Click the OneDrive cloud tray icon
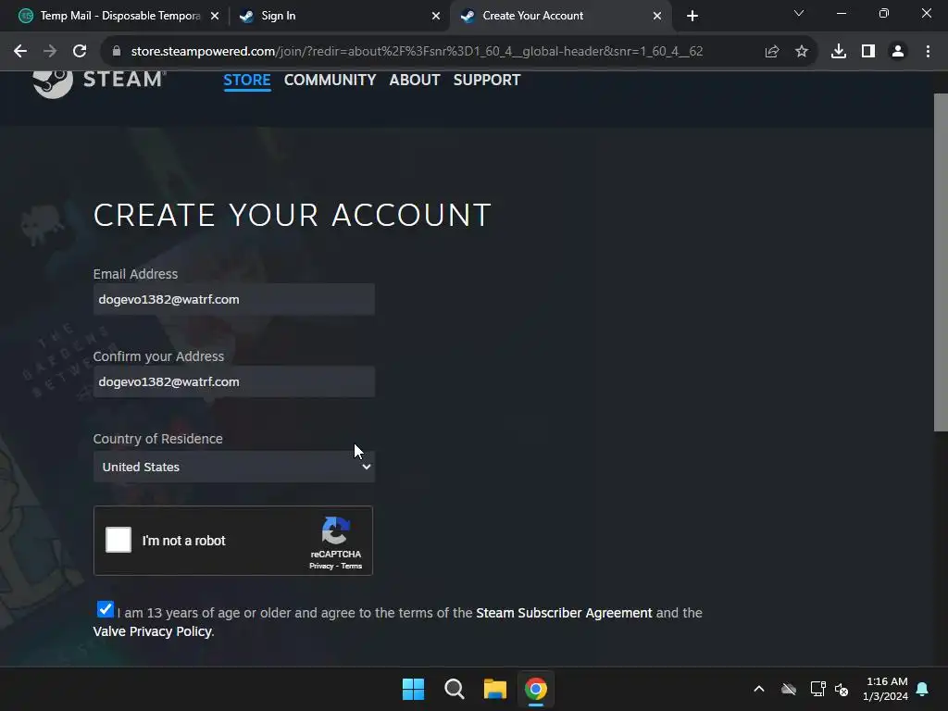This screenshot has width=948, height=711. click(789, 689)
